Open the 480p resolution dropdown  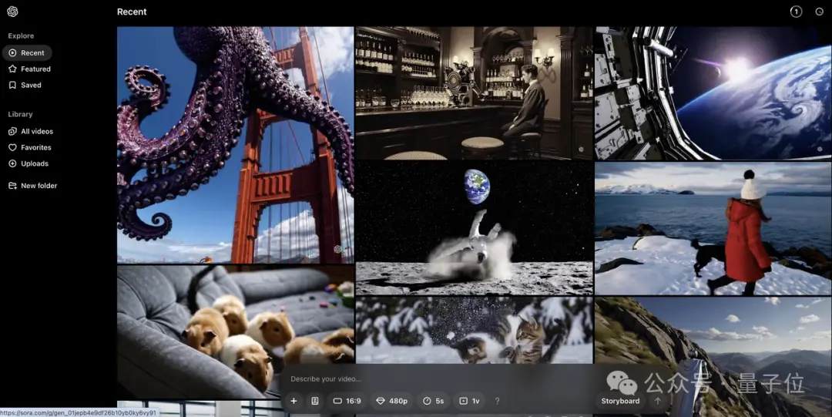tap(391, 401)
